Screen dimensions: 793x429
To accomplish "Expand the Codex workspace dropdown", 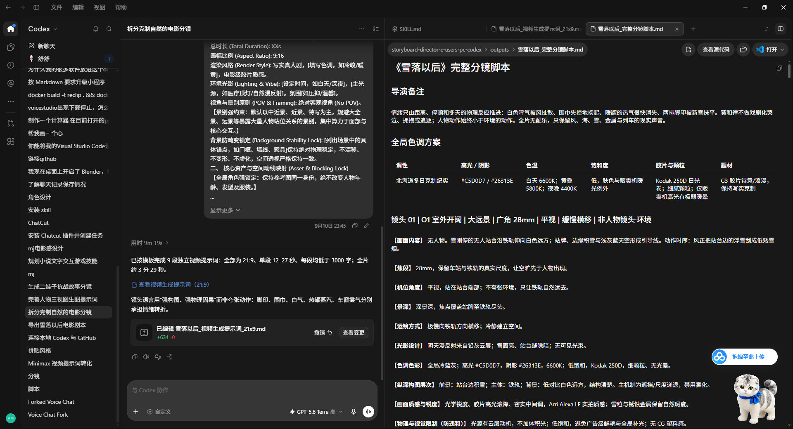I will pyautogui.click(x=43, y=29).
